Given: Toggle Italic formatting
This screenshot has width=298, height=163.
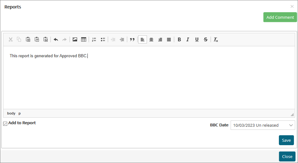Looking at the screenshot, I should pyautogui.click(x=188, y=39).
